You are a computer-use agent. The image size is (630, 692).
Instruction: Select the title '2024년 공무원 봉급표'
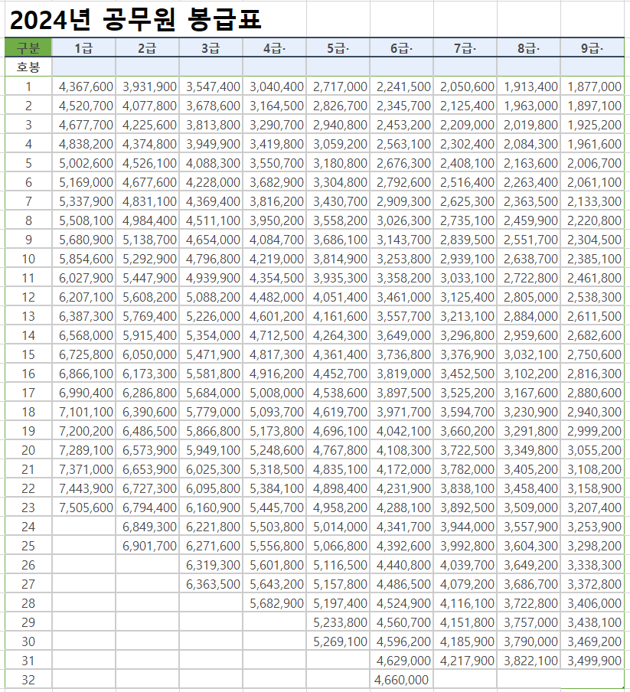click(135, 20)
